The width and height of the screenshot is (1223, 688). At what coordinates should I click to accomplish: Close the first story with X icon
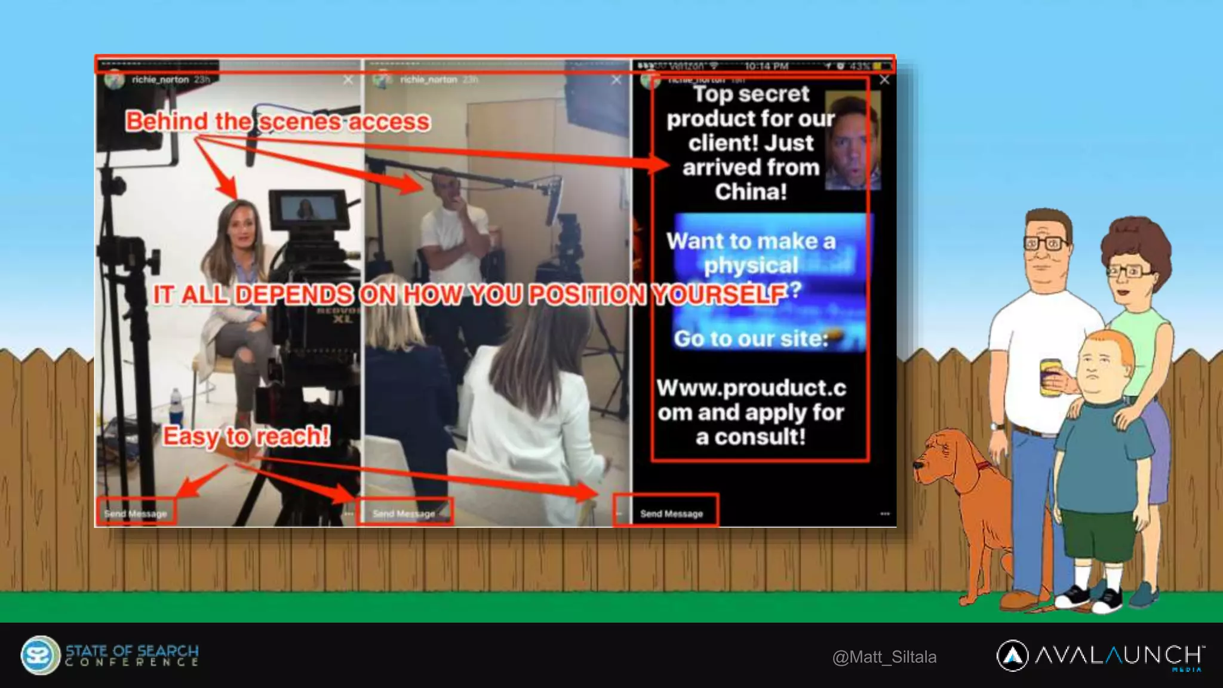[x=348, y=79]
